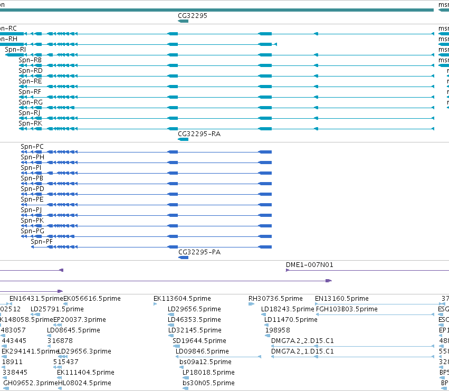Select the LD18243.5prime EST label
449x391 pixels.
[x=288, y=309]
